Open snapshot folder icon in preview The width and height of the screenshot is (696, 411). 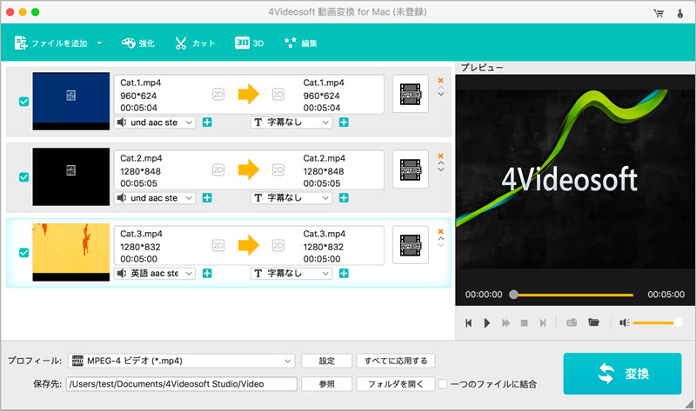(594, 322)
